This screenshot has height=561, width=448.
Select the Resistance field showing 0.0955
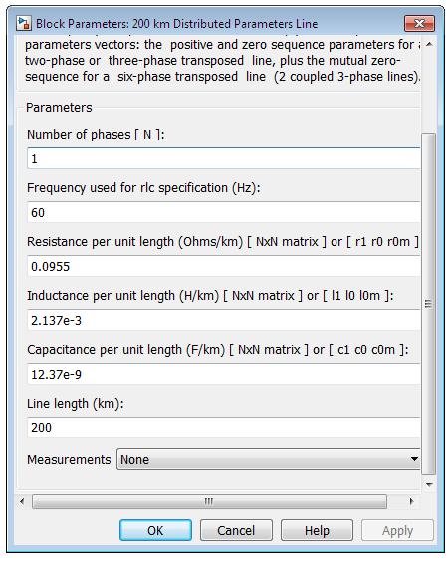tap(224, 266)
